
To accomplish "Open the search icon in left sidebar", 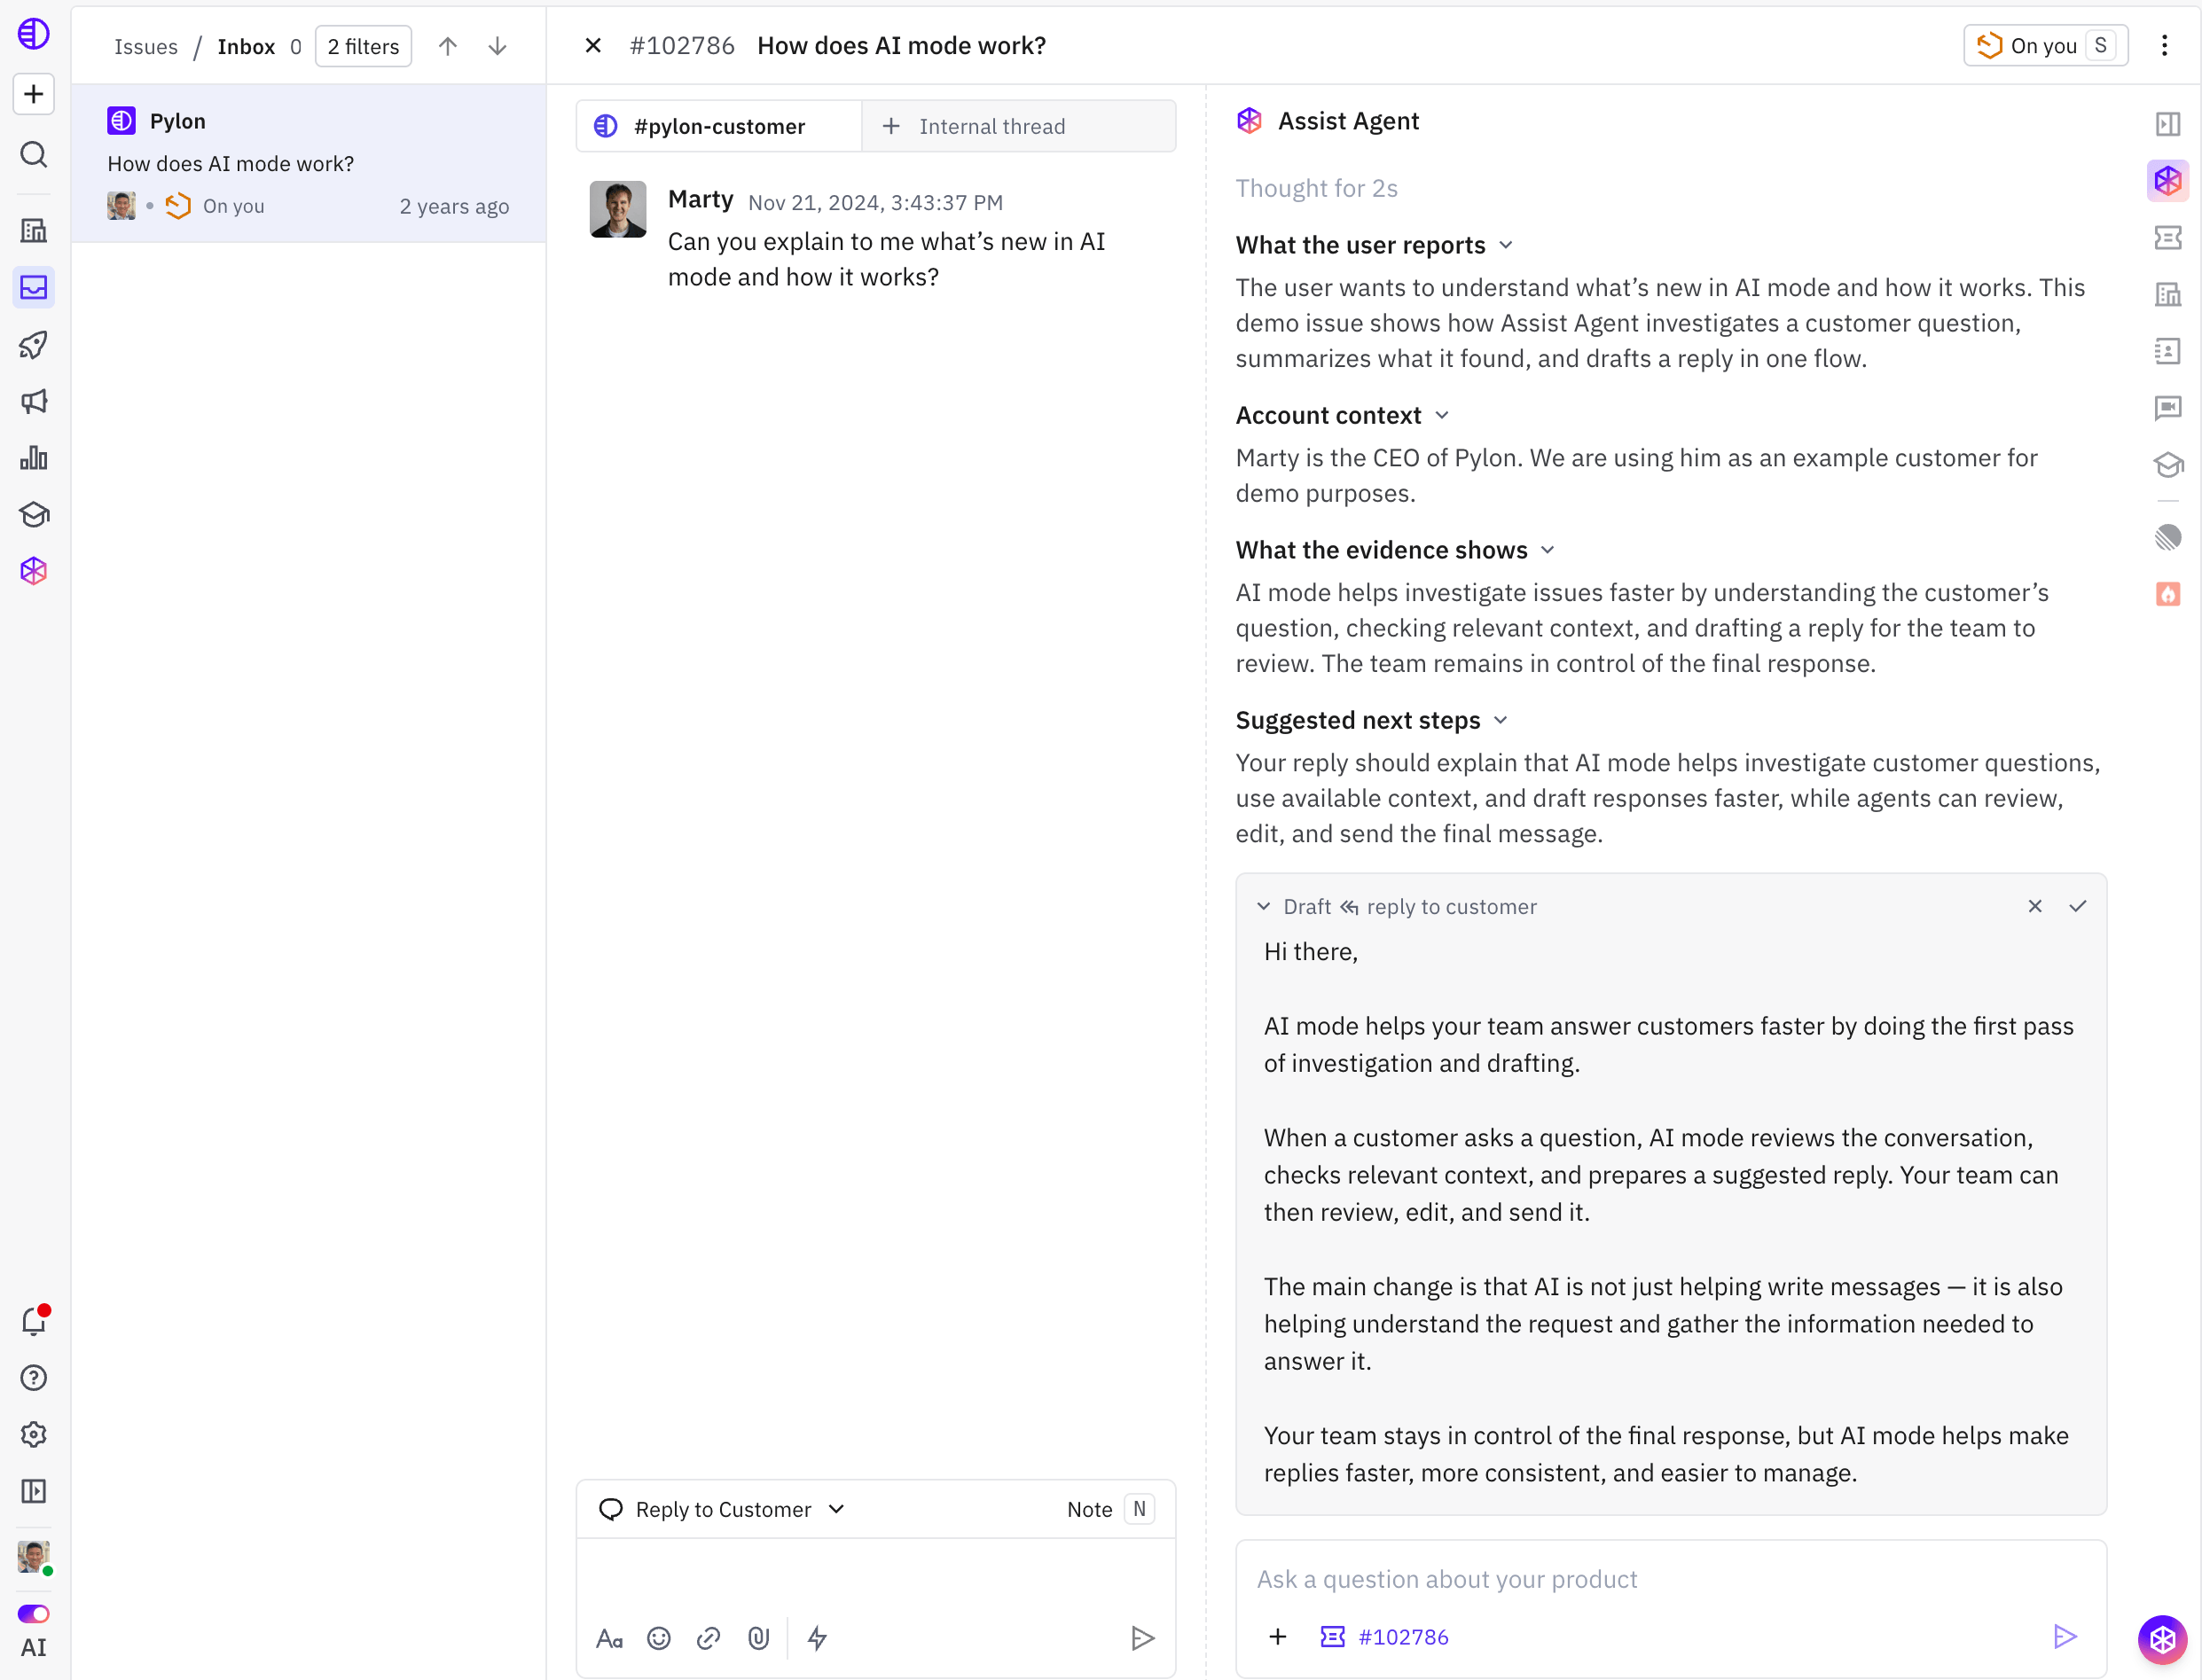I will [34, 154].
